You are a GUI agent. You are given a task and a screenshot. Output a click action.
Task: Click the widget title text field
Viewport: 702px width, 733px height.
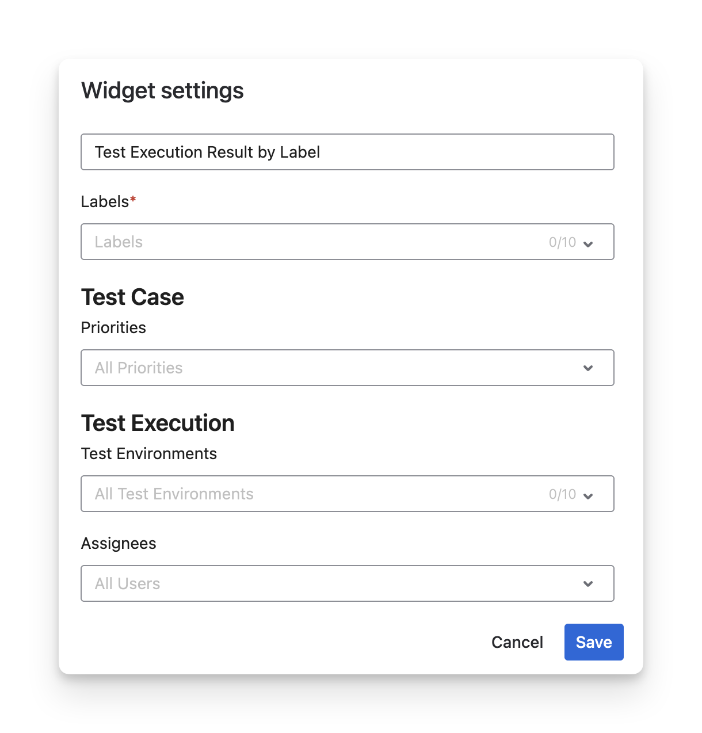click(x=347, y=152)
